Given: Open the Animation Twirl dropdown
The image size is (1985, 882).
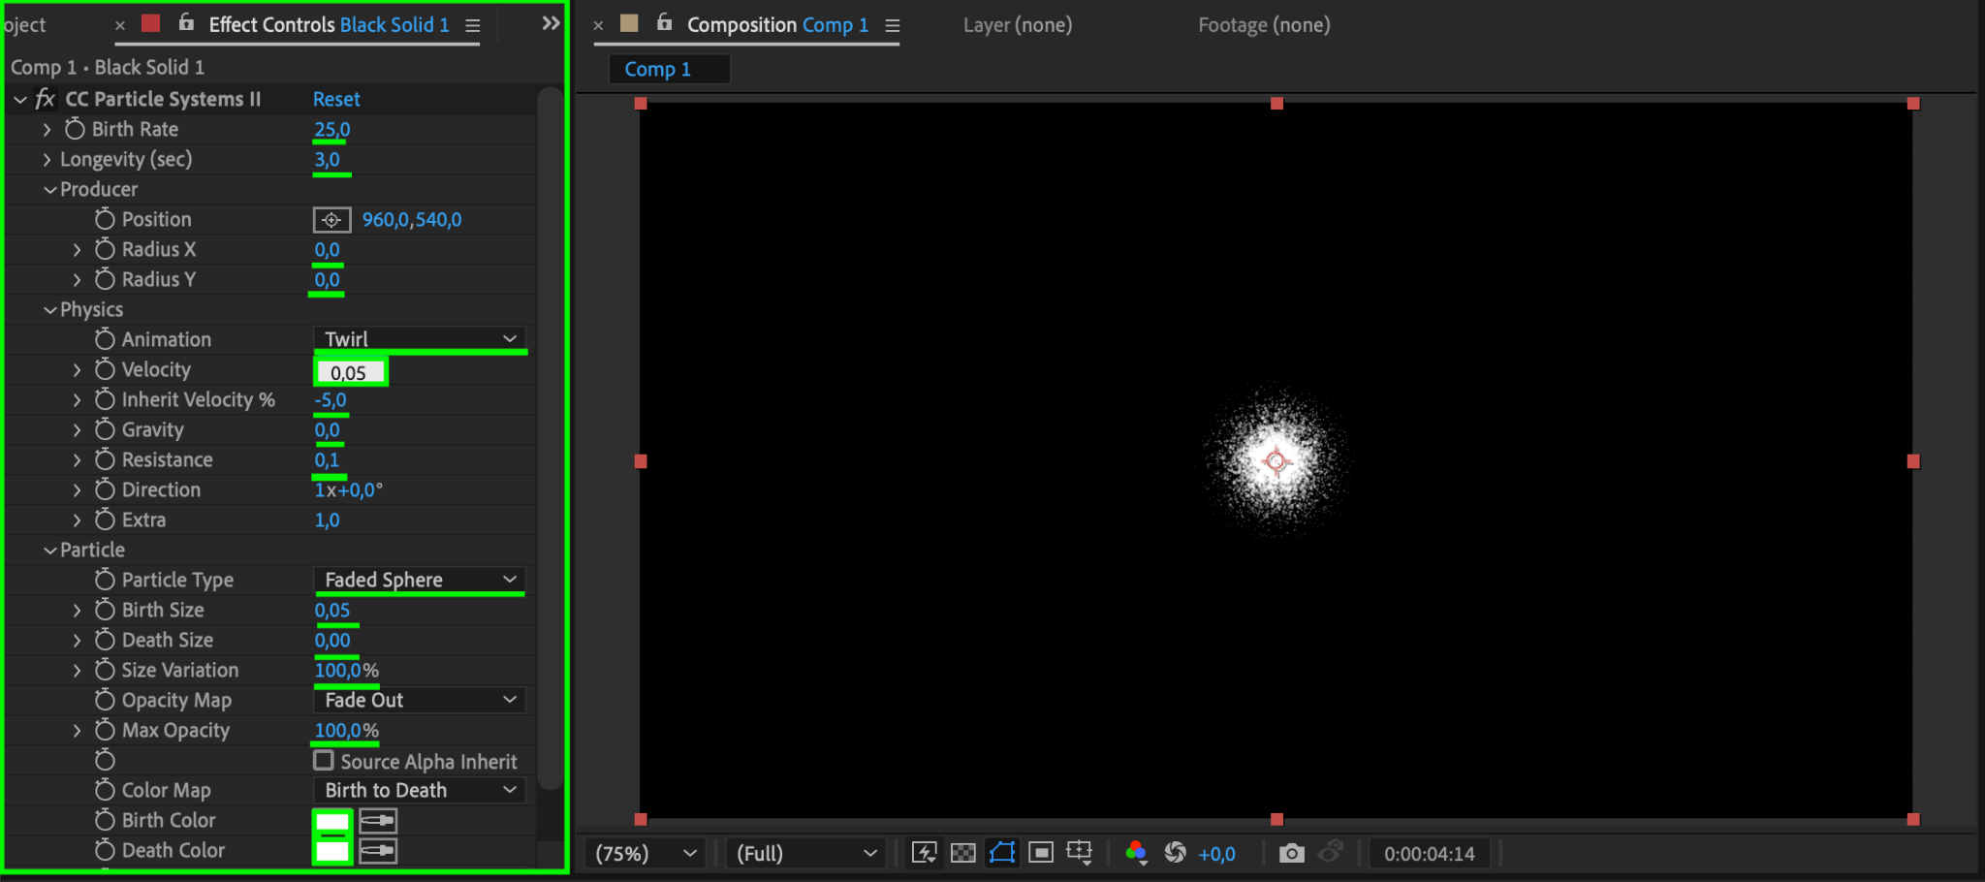Looking at the screenshot, I should pyautogui.click(x=419, y=339).
